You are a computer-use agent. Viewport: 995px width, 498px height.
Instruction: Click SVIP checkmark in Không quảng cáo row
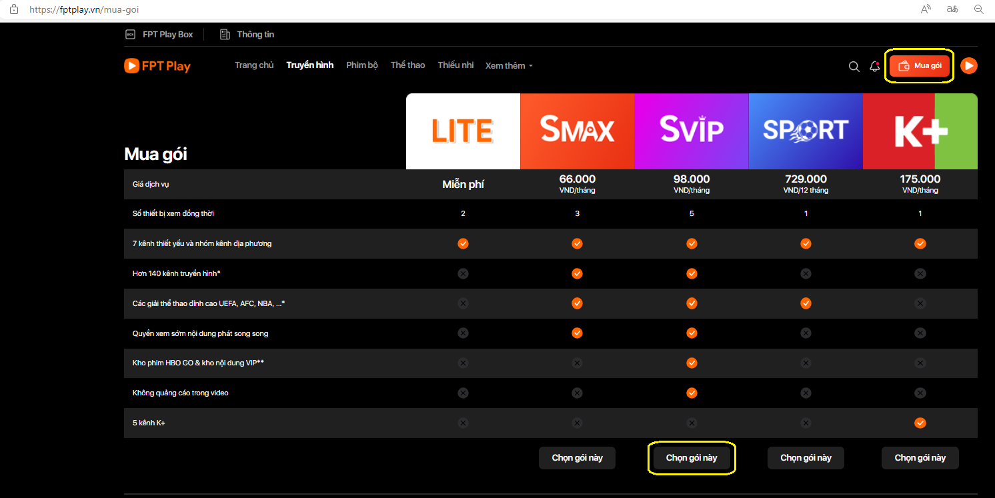click(x=692, y=393)
